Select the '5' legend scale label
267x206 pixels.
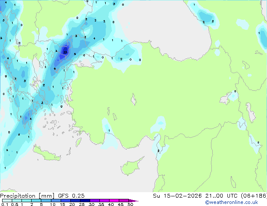click(41, 204)
